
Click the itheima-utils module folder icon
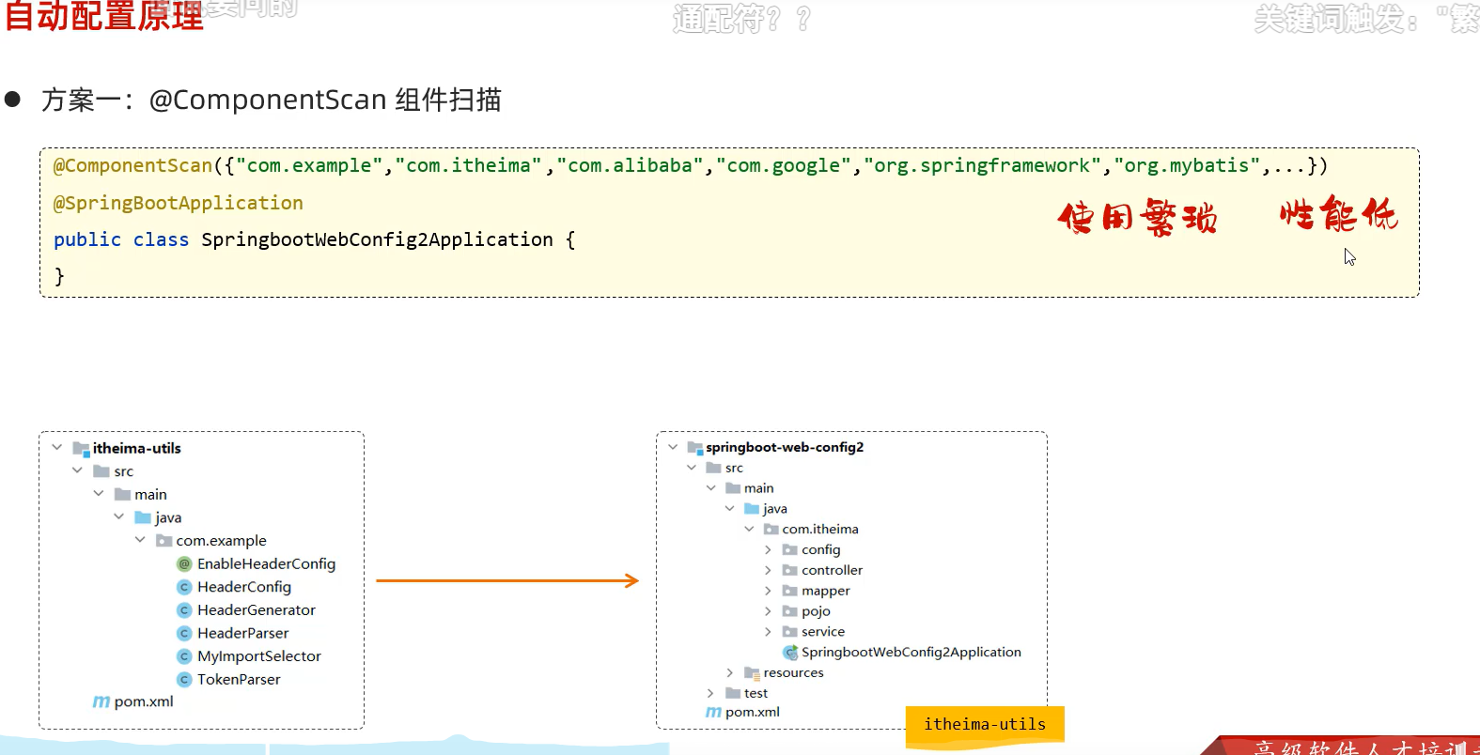coord(81,449)
